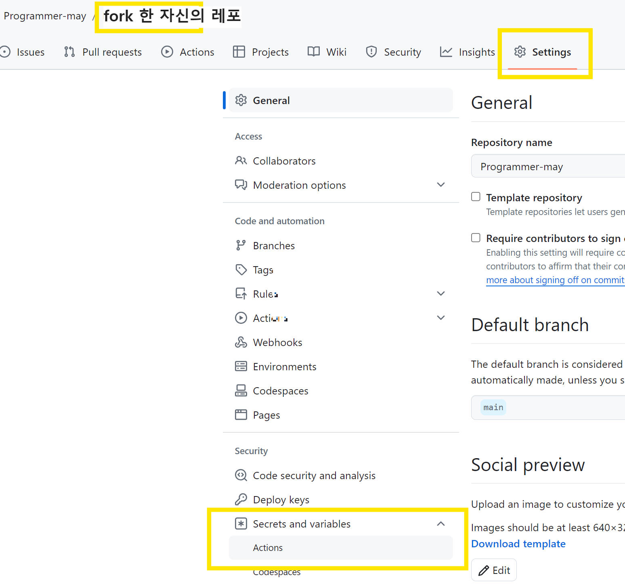Image resolution: width=625 pixels, height=586 pixels.
Task: Click the Projects table icon
Action: 239,52
